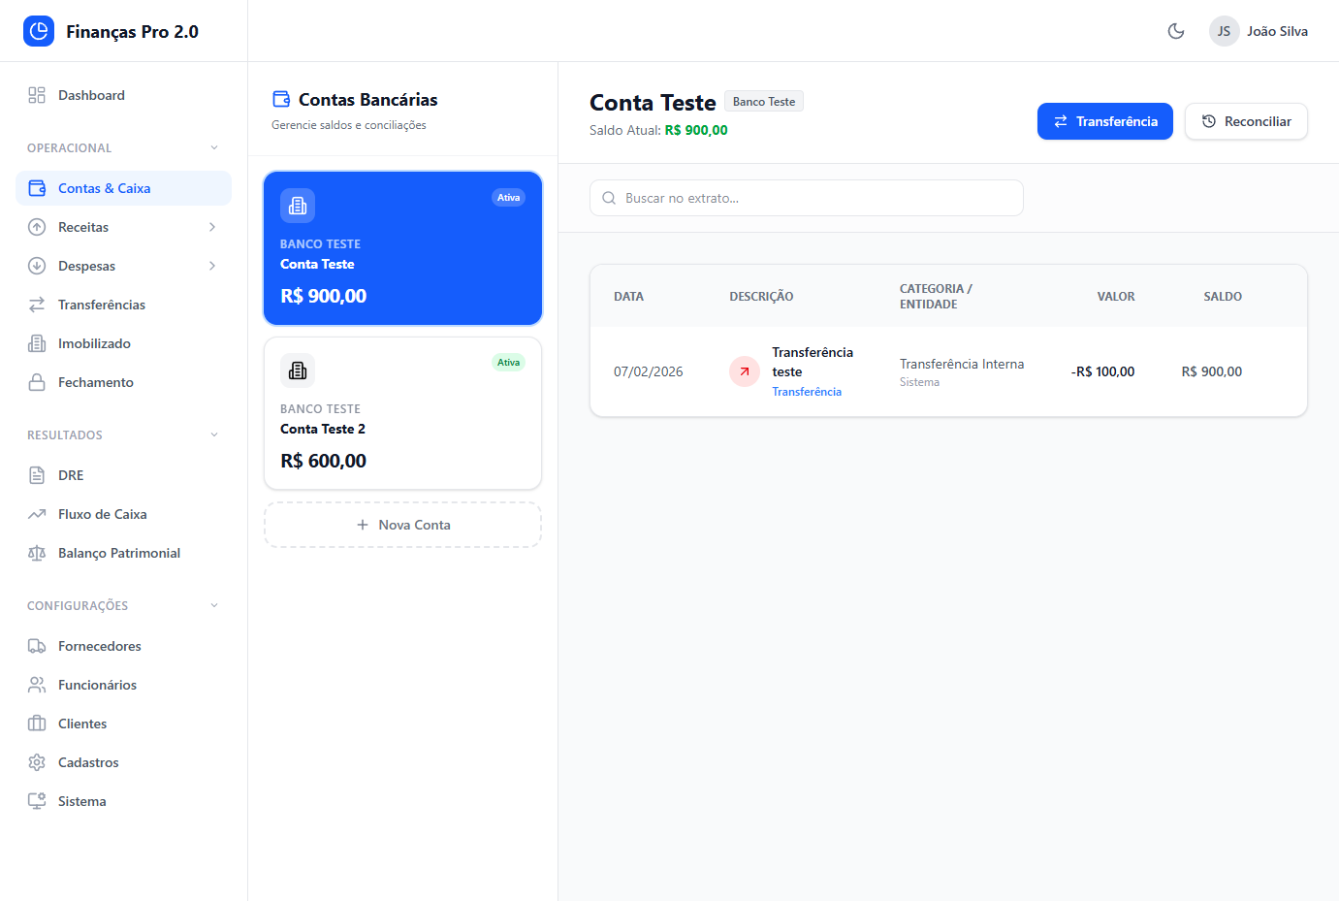Expand the Receitas submenu chevron
The width and height of the screenshot is (1339, 901).
pyautogui.click(x=212, y=227)
